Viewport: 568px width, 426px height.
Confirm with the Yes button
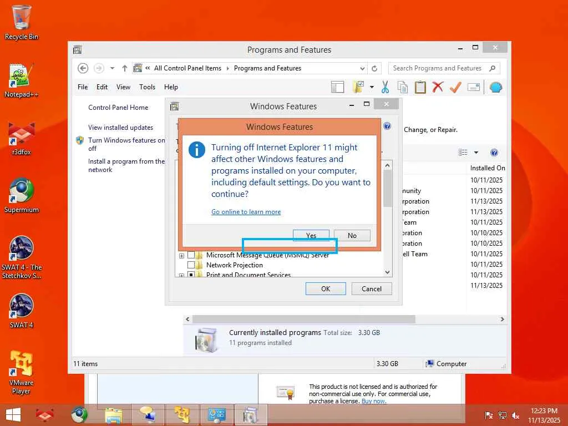click(x=311, y=235)
